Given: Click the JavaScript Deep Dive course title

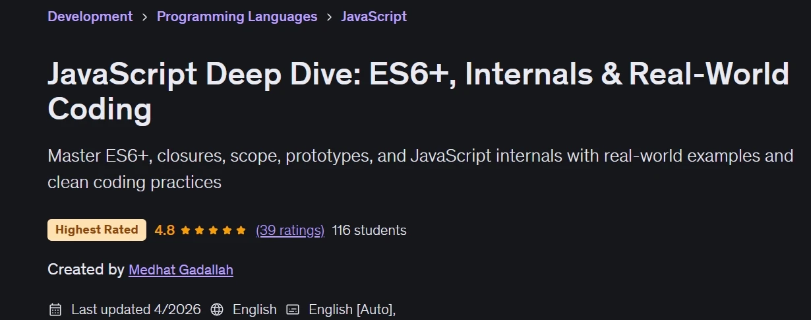Looking at the screenshot, I should coord(418,92).
